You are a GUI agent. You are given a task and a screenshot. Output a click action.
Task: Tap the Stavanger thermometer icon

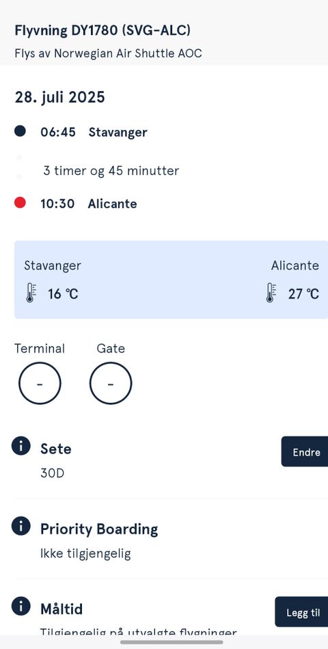pyautogui.click(x=31, y=293)
